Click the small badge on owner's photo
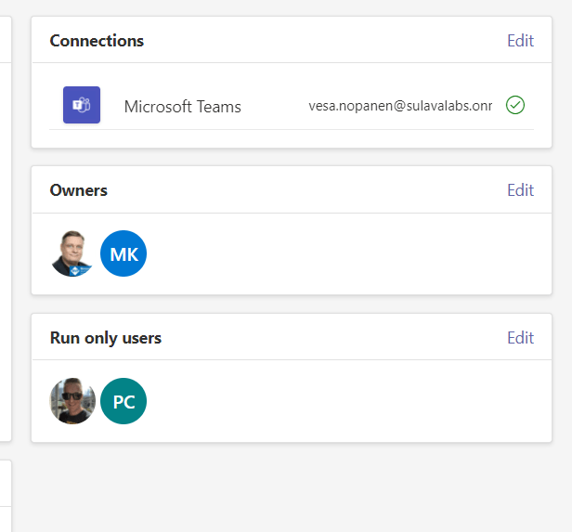 point(84,266)
